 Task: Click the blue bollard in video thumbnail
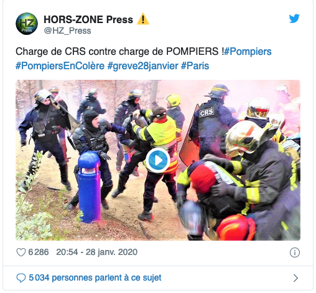[x=90, y=187]
